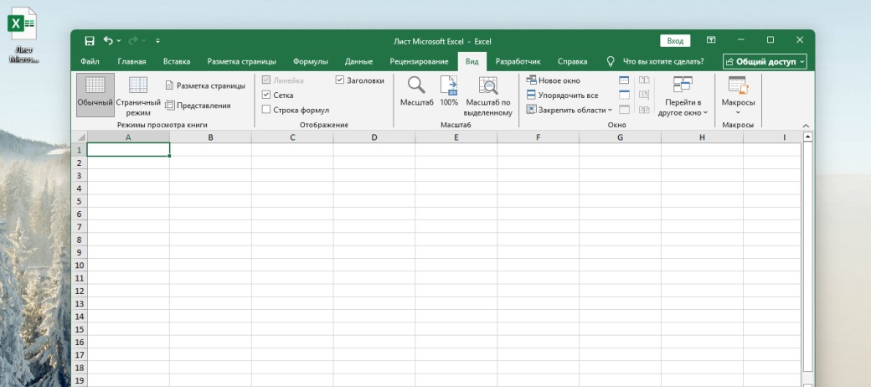The height and width of the screenshot is (387, 871).
Task: Select the Обычный view mode icon
Action: 95,85
